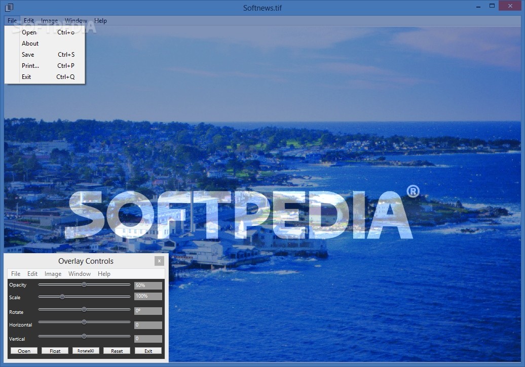Choose Print... from the File dropdown
The image size is (525, 367).
pos(45,66)
